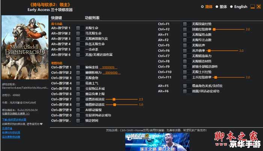Toggle 无限生命 checkbox (Alt+数字键 1)
The height and width of the screenshot is (151, 263).
pos(78,28)
